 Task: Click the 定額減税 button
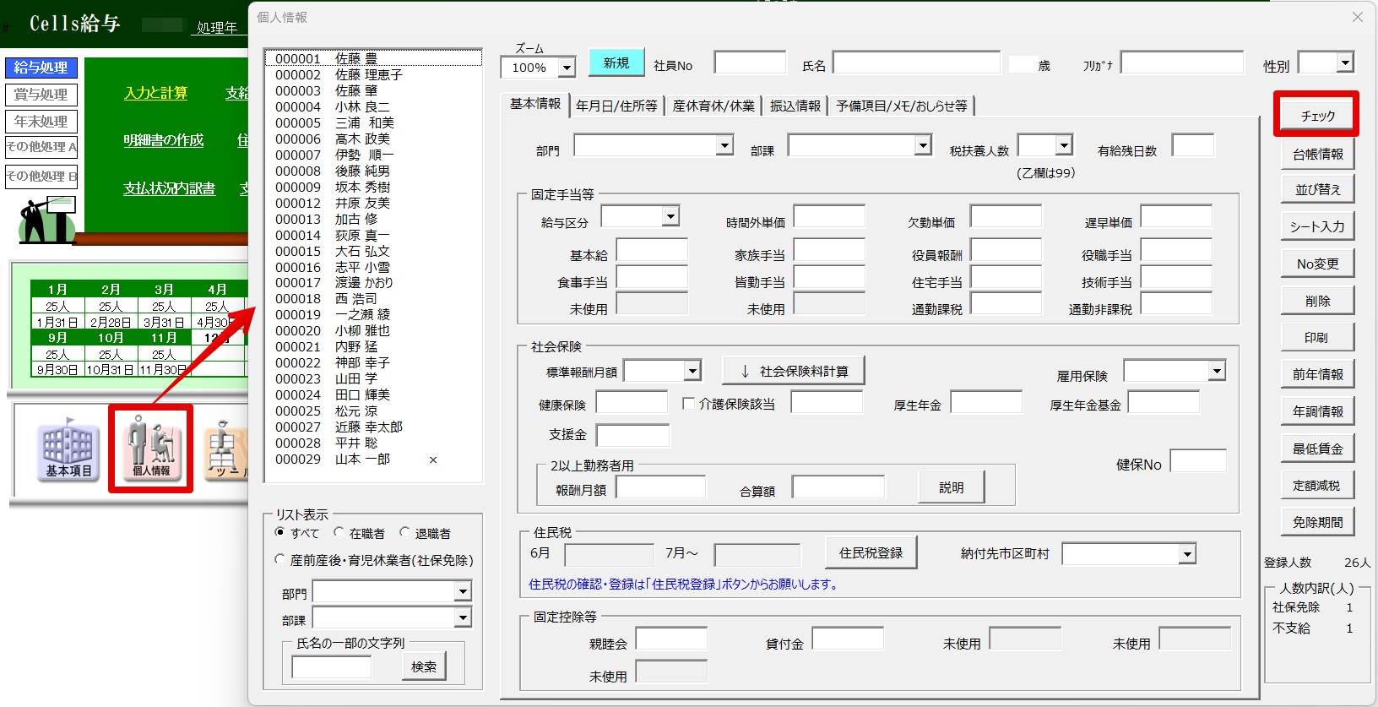[1317, 486]
